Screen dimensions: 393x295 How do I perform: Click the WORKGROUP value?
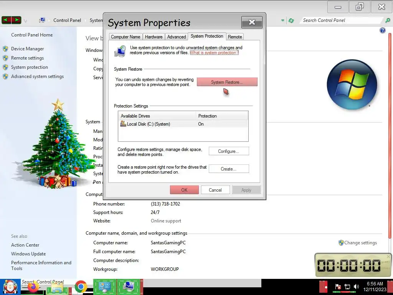click(x=165, y=269)
